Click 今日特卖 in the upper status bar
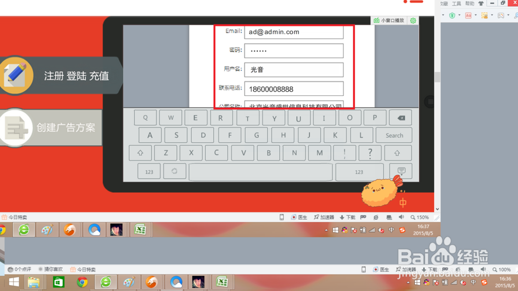This screenshot has width=518, height=291. click(x=14, y=217)
